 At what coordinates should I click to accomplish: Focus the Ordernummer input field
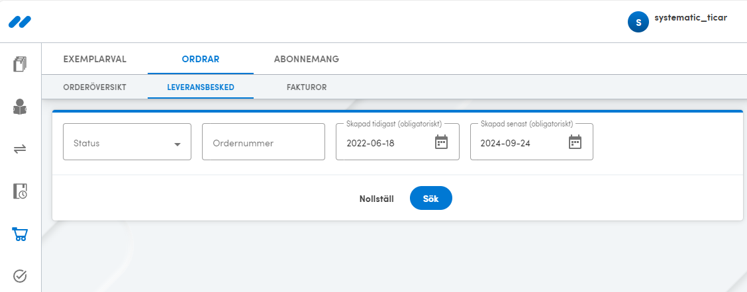point(264,142)
